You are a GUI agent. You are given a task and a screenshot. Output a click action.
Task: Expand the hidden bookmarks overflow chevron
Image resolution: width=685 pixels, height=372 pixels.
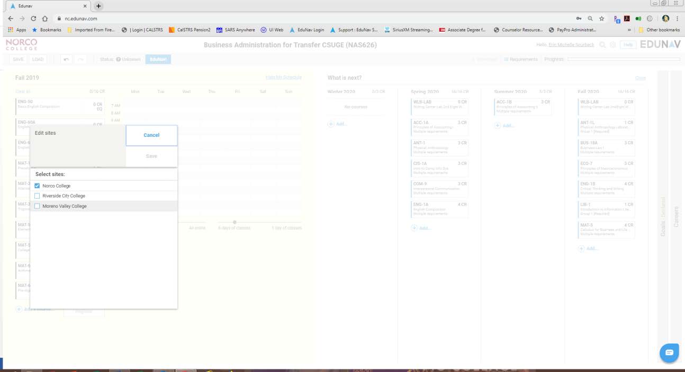pyautogui.click(x=629, y=30)
